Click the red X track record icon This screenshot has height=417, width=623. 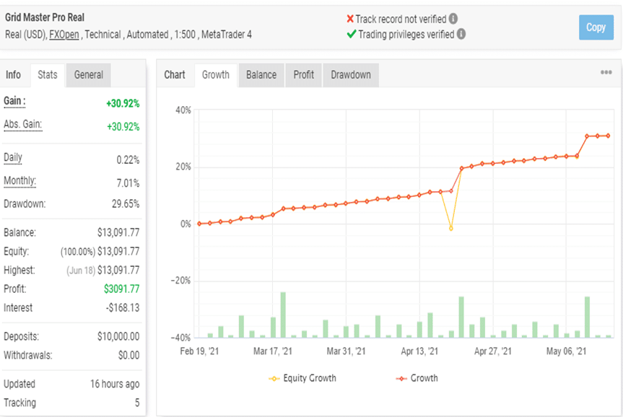(350, 19)
